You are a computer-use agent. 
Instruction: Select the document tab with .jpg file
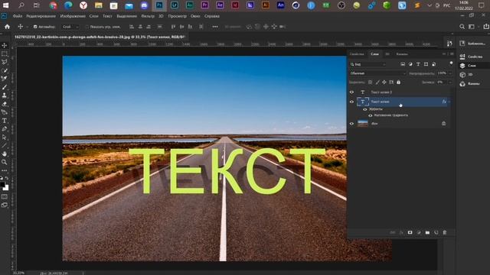point(100,37)
